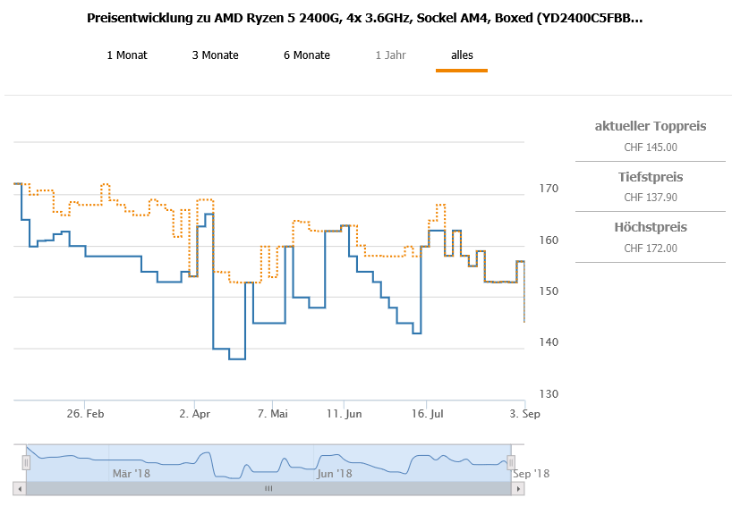
Task: Click the Jun '18 label in navigator
Action: [335, 474]
